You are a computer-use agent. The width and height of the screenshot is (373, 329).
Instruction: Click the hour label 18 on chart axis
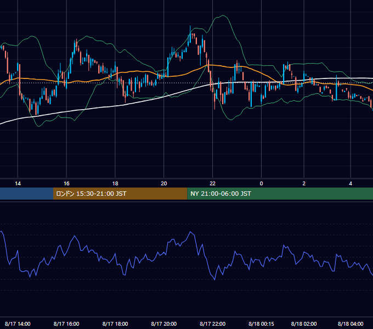coord(115,184)
